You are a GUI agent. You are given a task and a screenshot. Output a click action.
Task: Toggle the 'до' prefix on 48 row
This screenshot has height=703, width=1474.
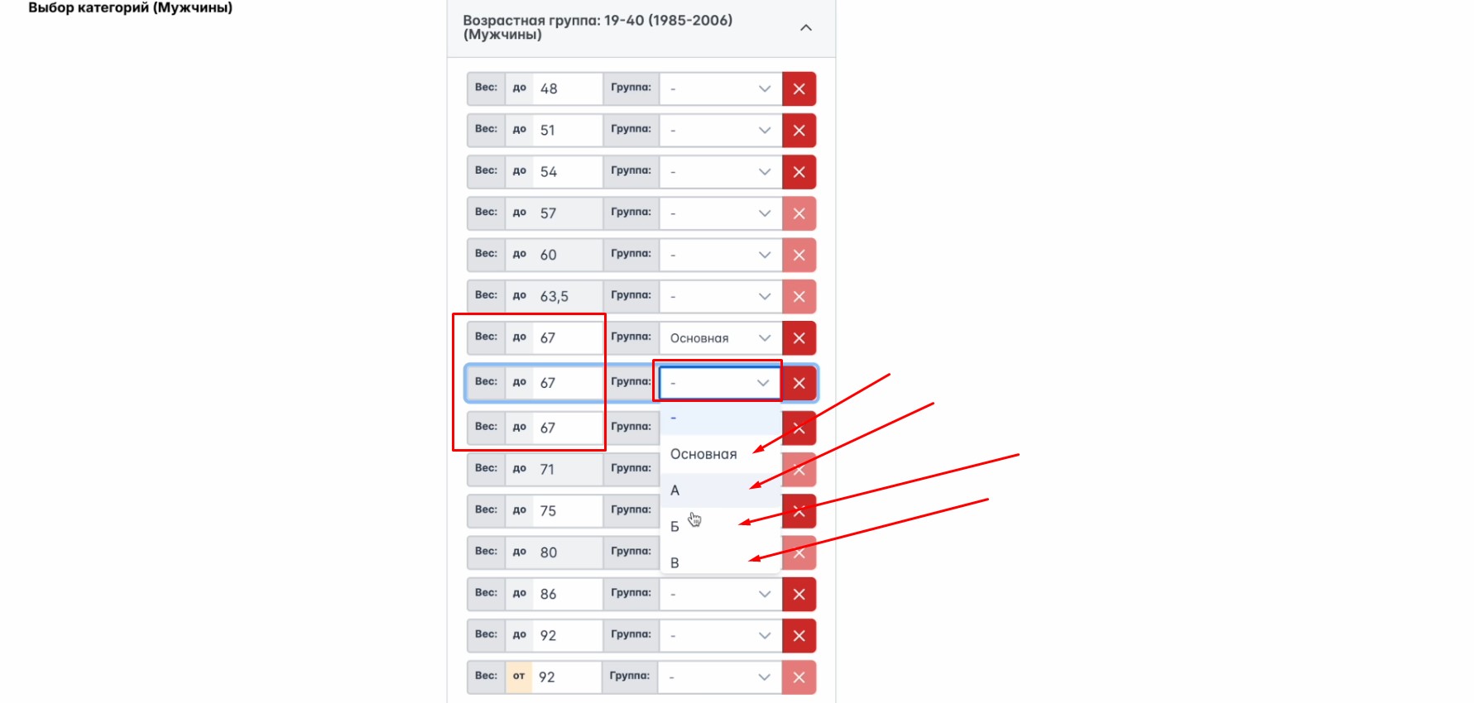point(519,88)
